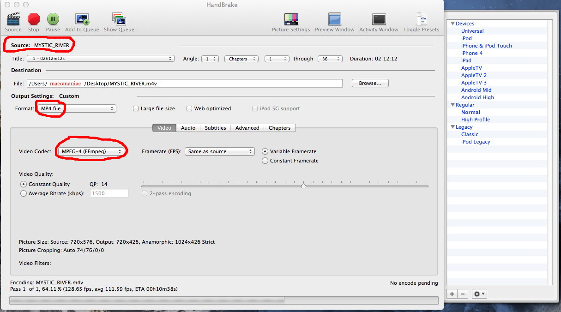This screenshot has width=561, height=312.
Task: Open the Title dropdown
Action: pos(100,59)
